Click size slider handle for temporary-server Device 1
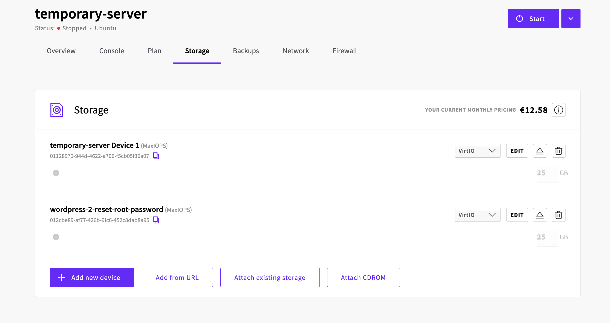 tap(56, 173)
